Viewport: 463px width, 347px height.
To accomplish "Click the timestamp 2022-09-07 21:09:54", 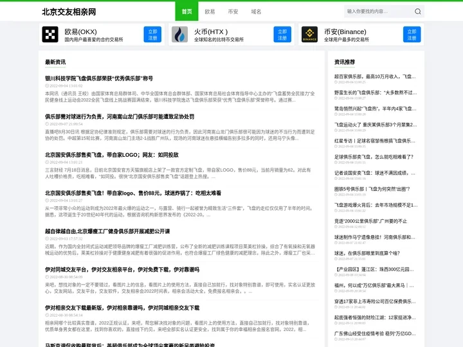I will (66, 124).
